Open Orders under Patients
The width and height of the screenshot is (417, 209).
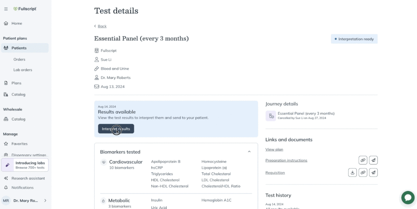pos(20,59)
